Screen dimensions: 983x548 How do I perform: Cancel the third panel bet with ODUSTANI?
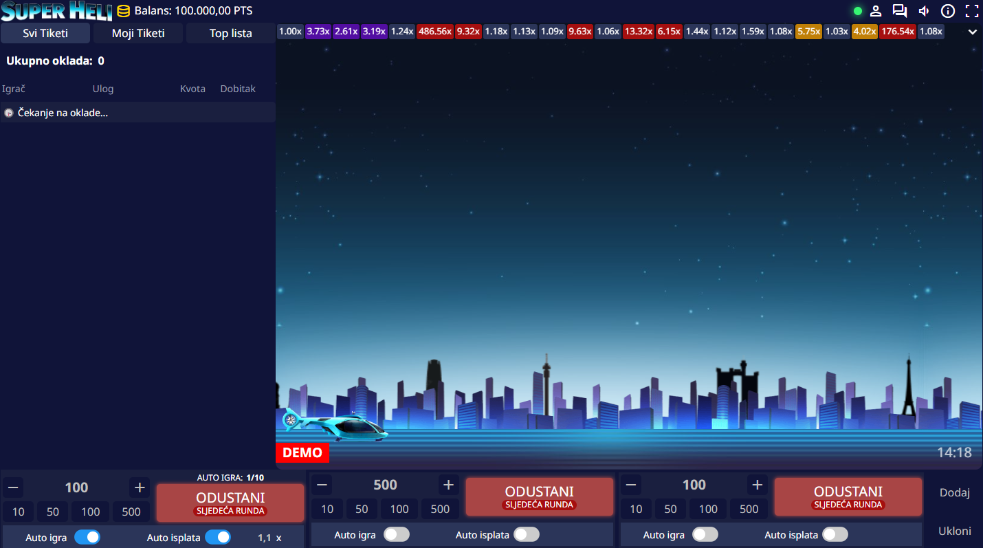pos(848,496)
